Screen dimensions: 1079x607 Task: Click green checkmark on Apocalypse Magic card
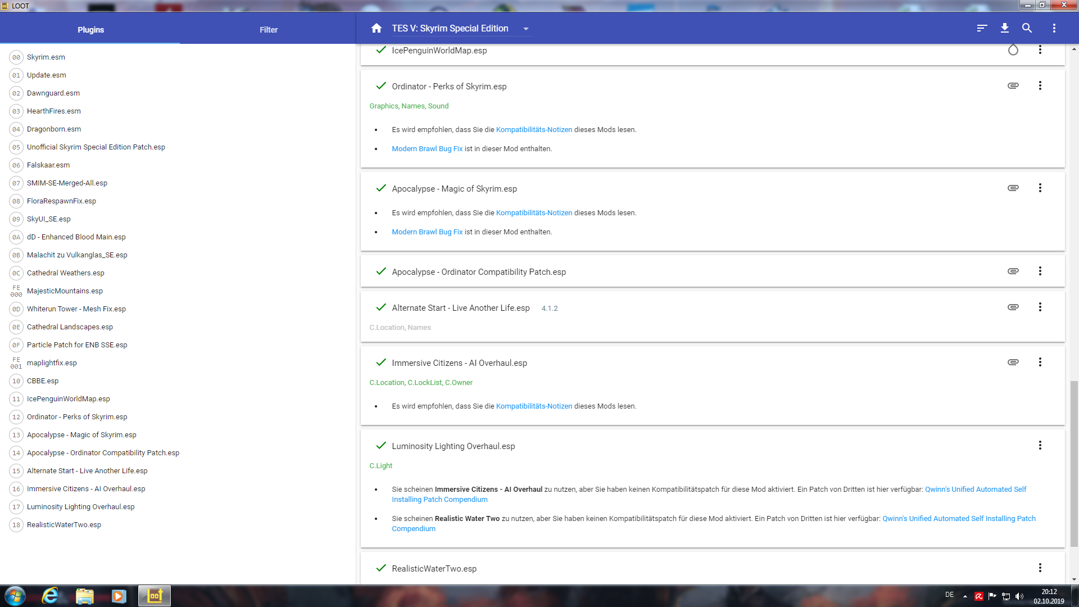381,188
